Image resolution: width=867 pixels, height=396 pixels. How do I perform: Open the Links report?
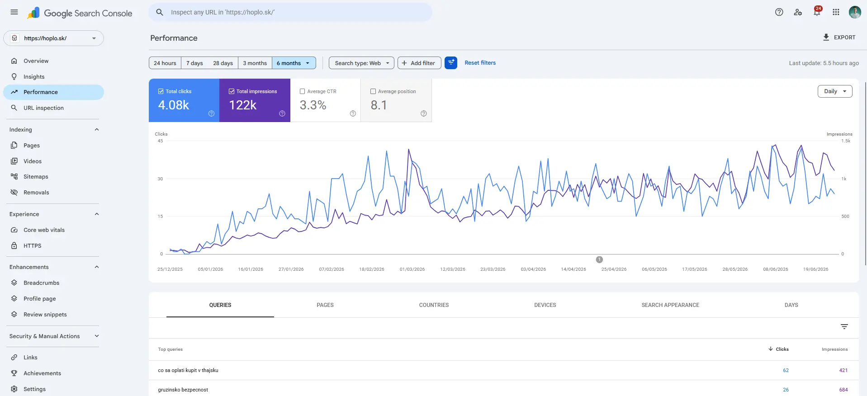53,357
